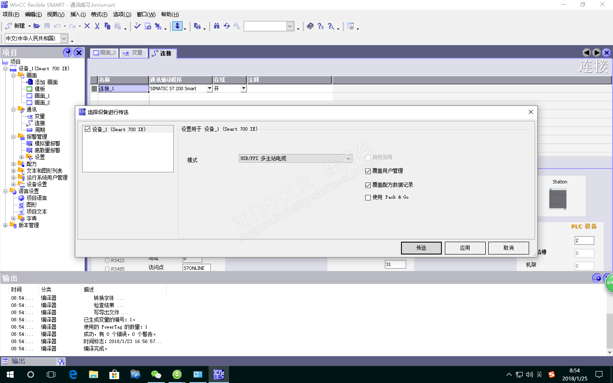Close the 选择设备进行传送 dialog
This screenshot has width=613, height=383.
coord(530,112)
